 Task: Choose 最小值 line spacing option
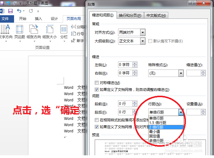pyautogui.click(x=166, y=131)
